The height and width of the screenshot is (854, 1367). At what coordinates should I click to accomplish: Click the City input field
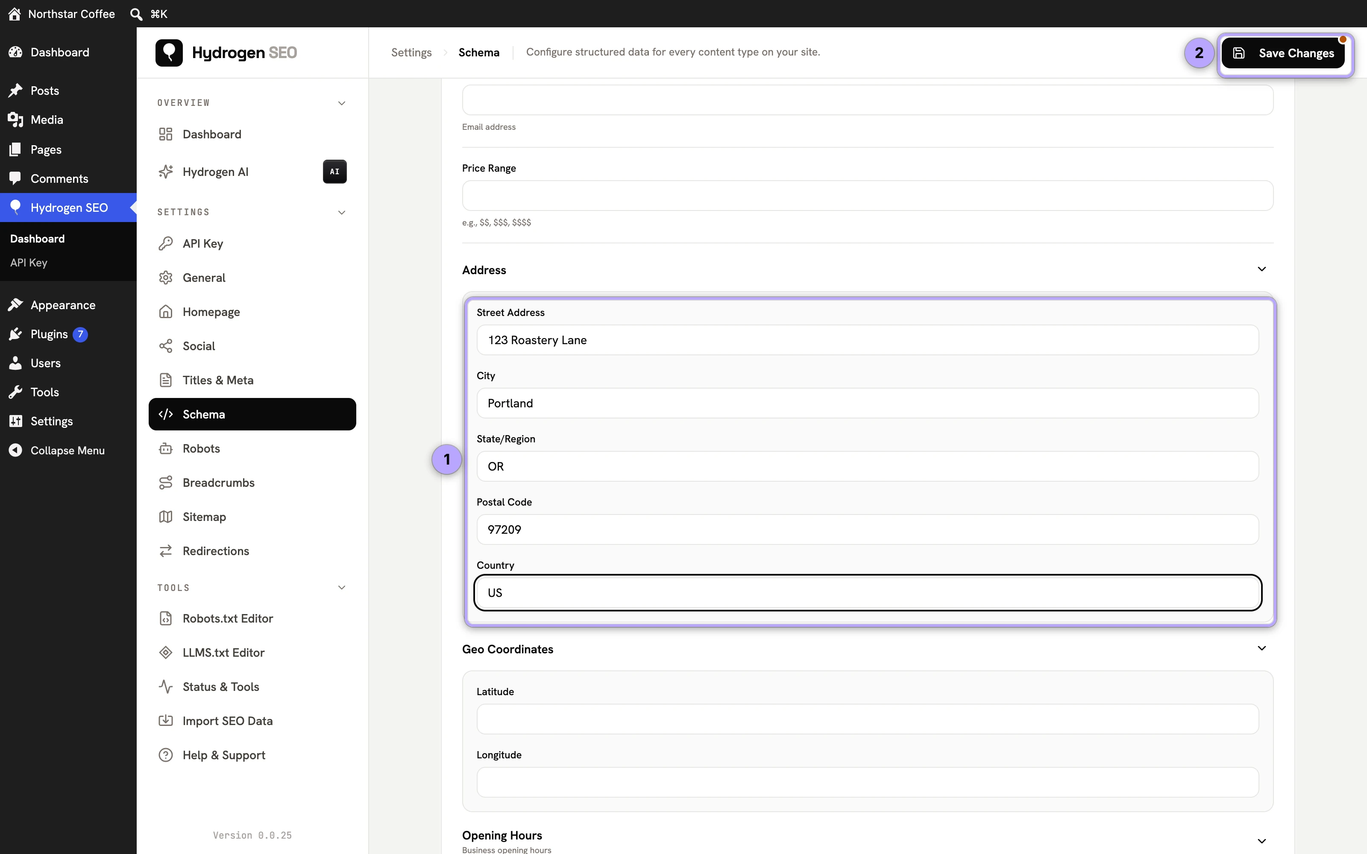coord(868,403)
